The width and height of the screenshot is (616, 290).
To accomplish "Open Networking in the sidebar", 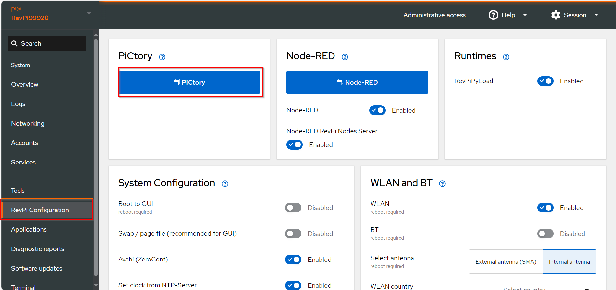I will click(x=47, y=123).
